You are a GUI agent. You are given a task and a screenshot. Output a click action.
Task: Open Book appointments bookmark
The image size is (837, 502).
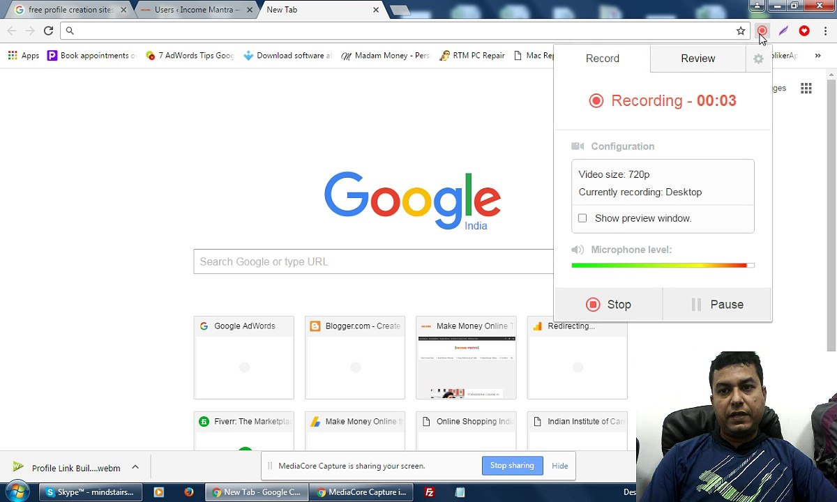tap(91, 56)
